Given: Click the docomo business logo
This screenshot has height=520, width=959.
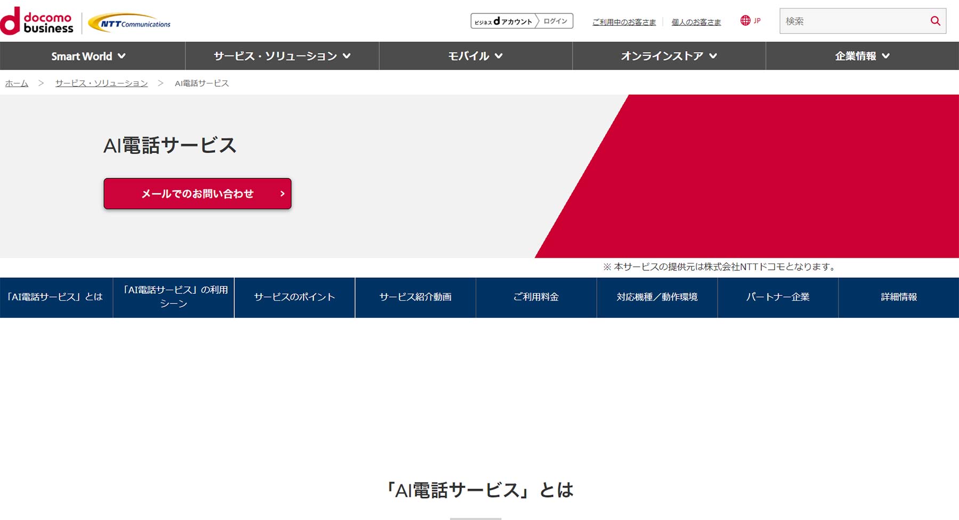Looking at the screenshot, I should click(37, 21).
